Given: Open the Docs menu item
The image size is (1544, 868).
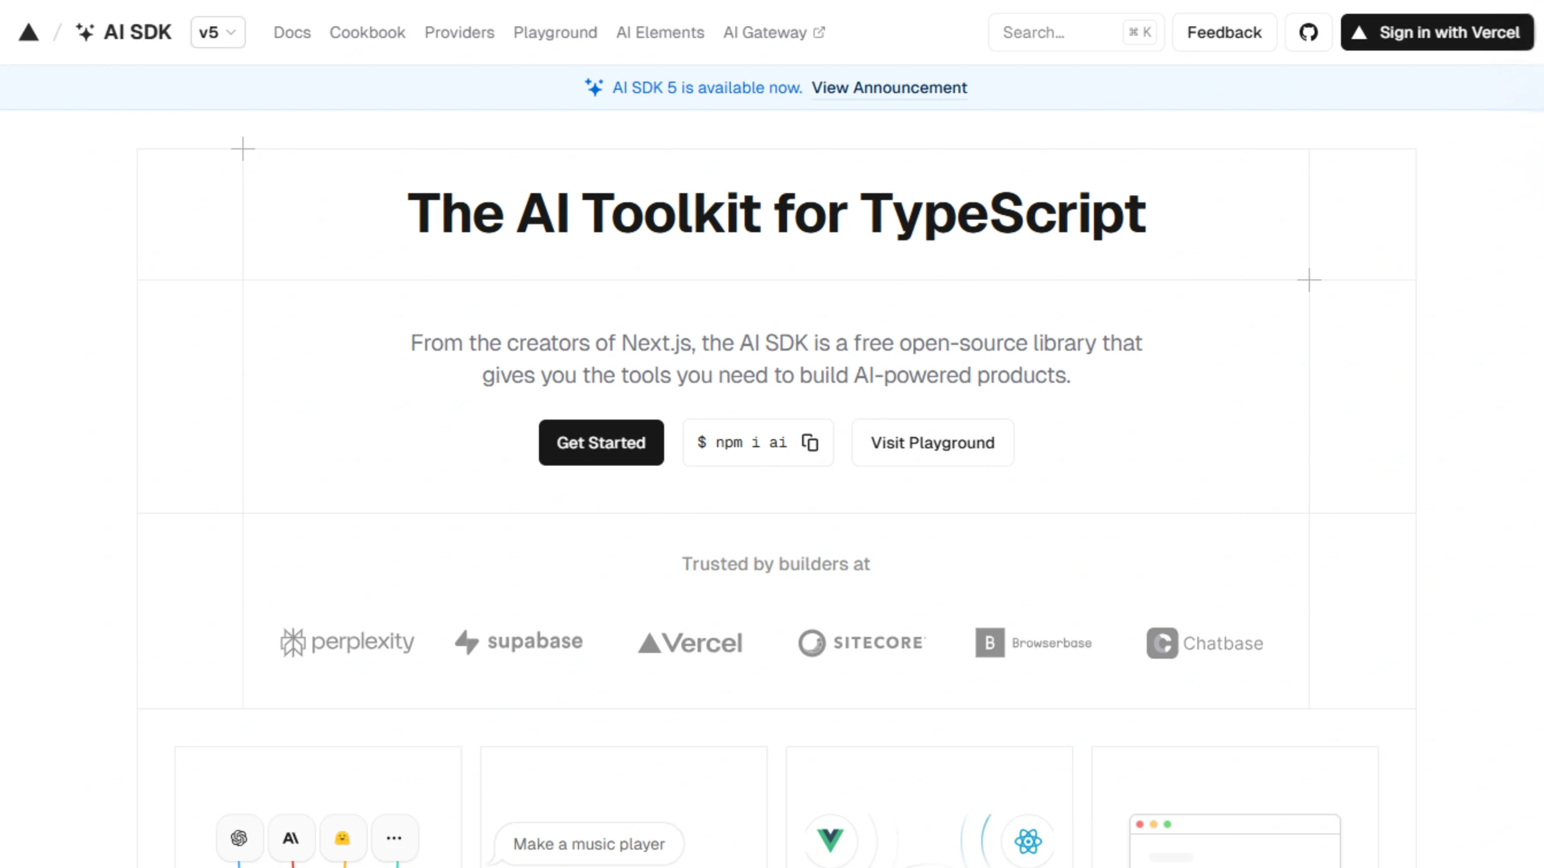Looking at the screenshot, I should tap(292, 33).
